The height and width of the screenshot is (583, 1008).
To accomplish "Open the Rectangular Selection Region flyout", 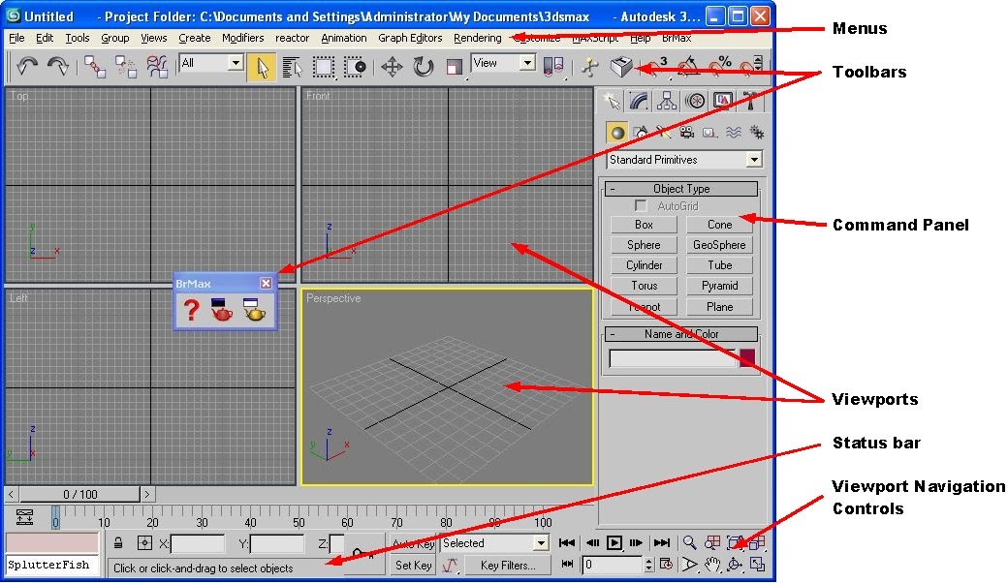I will pyautogui.click(x=324, y=67).
